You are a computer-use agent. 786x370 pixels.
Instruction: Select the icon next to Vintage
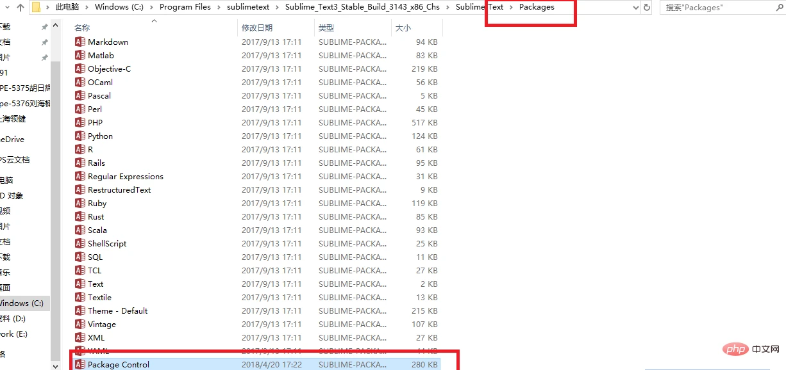pyautogui.click(x=80, y=324)
